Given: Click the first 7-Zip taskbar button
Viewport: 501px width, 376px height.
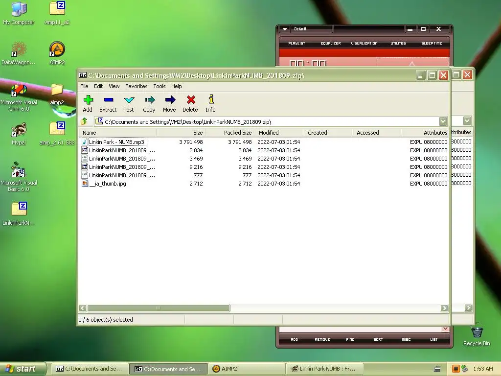Looking at the screenshot, I should [90, 369].
